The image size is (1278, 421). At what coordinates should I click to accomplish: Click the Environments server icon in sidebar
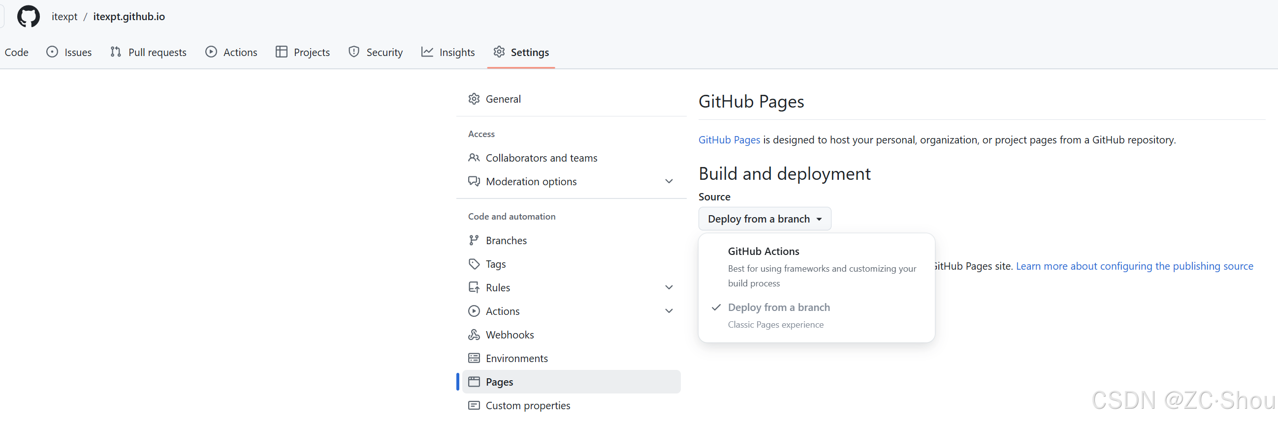point(474,358)
